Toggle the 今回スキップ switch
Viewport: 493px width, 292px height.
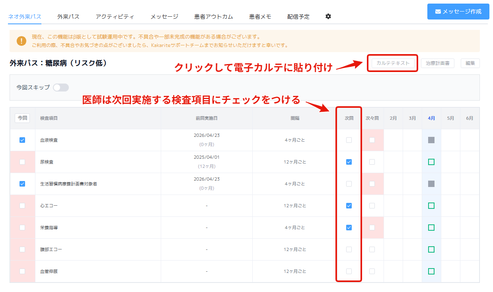click(x=61, y=88)
